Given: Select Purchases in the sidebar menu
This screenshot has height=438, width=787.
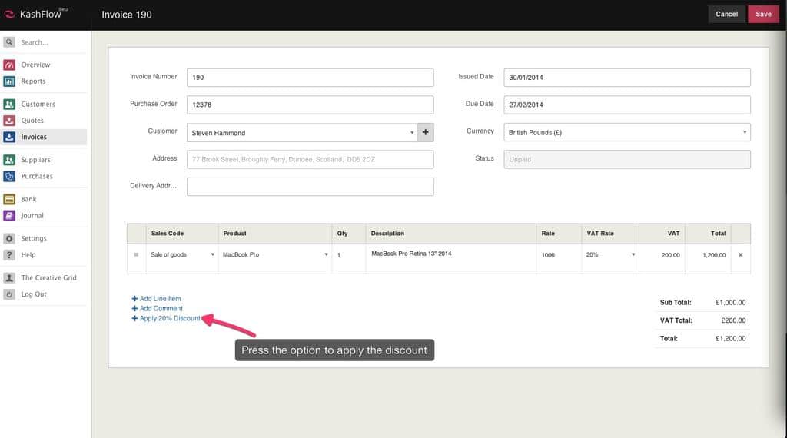Looking at the screenshot, I should click(37, 176).
